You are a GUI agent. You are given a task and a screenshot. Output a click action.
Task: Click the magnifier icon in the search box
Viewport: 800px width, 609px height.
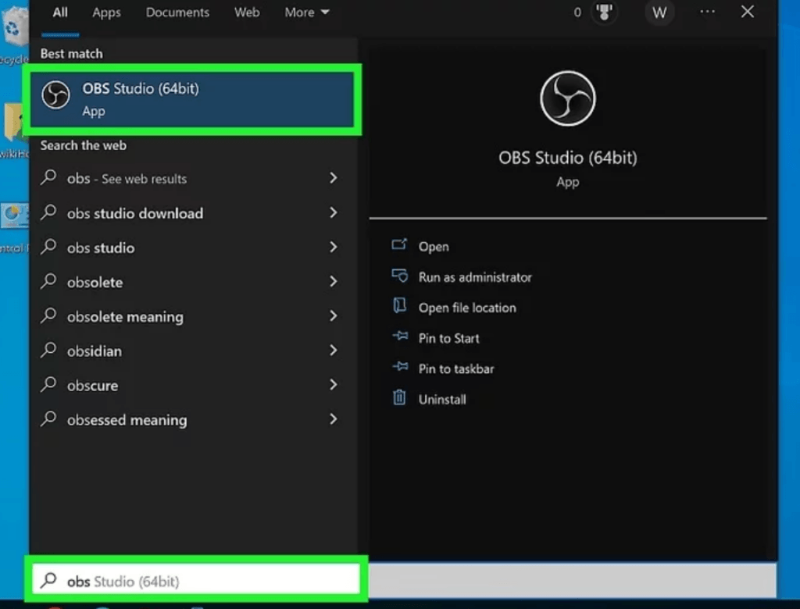48,580
